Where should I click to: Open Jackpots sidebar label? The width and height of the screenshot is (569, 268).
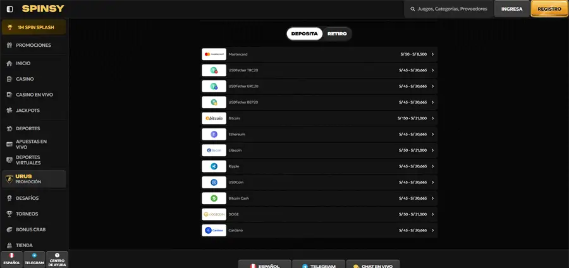click(28, 111)
